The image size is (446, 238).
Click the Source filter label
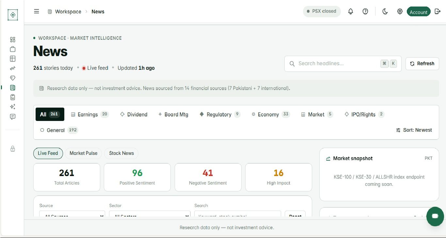coord(46,206)
